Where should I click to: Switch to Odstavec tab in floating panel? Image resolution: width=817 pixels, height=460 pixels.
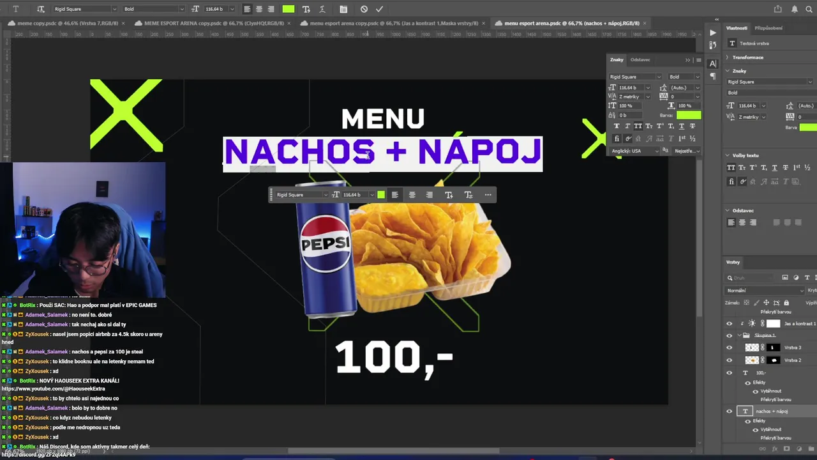coord(640,60)
